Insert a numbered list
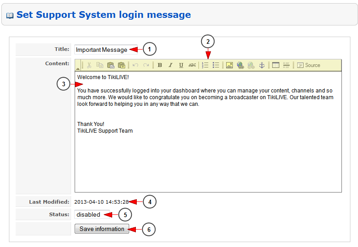 pos(206,65)
